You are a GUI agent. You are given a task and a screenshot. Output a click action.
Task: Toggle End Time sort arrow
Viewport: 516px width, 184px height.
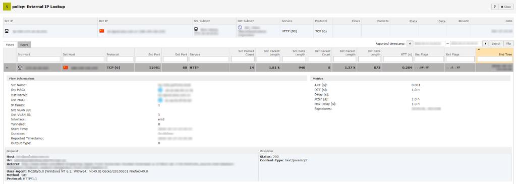tap(479, 50)
